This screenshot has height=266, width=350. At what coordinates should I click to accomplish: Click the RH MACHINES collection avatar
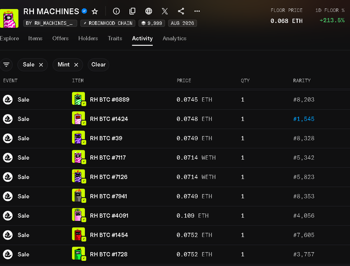pyautogui.click(x=9, y=18)
